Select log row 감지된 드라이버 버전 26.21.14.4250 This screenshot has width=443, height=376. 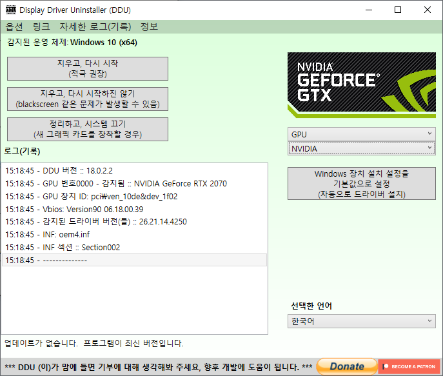tap(134, 222)
